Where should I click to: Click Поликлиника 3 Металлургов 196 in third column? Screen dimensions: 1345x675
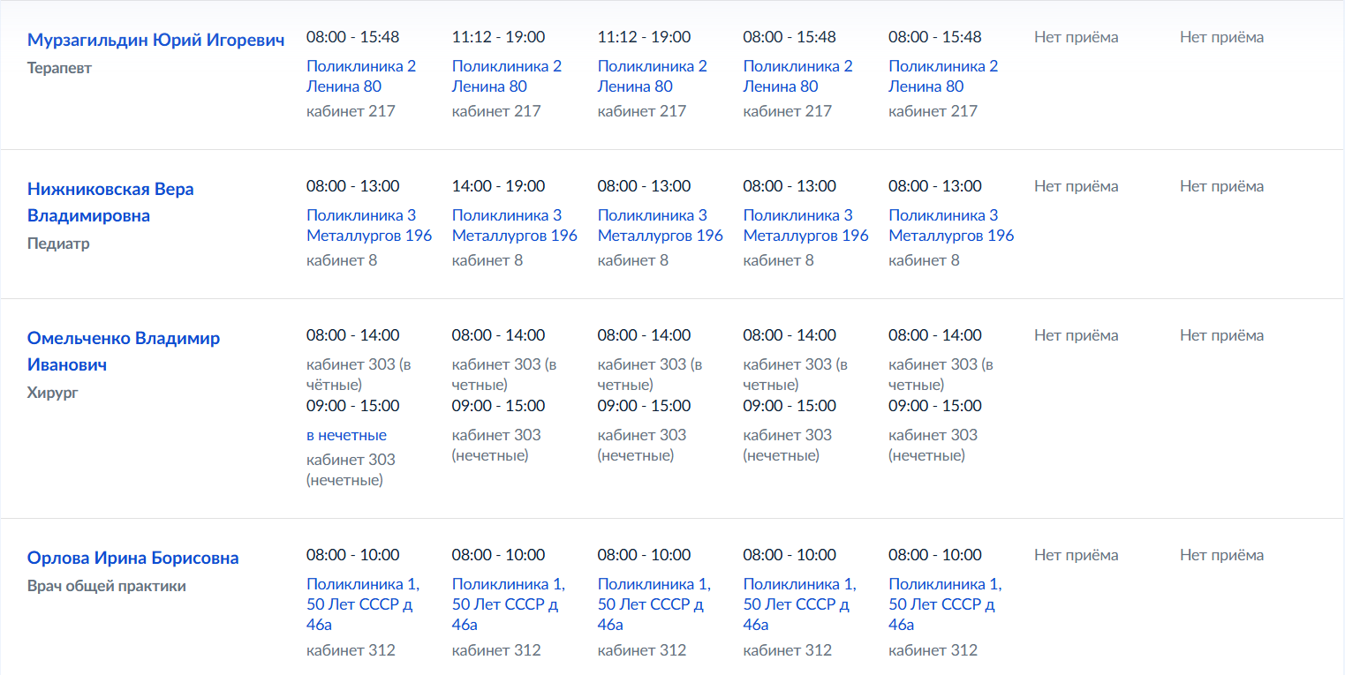(661, 225)
